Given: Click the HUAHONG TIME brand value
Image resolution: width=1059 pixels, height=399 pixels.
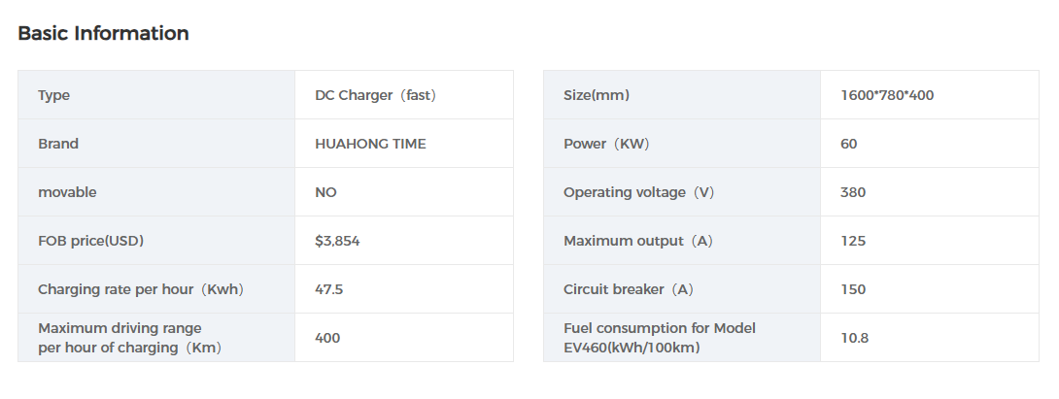Looking at the screenshot, I should [x=370, y=144].
